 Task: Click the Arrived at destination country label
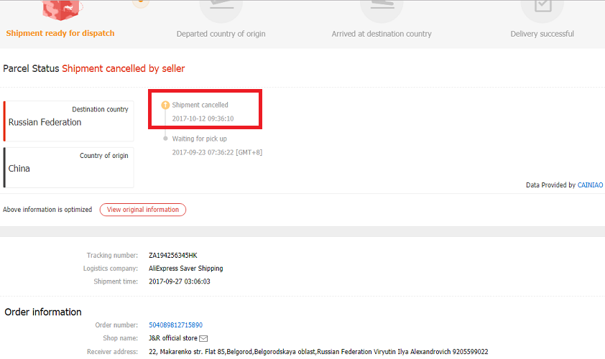(382, 34)
